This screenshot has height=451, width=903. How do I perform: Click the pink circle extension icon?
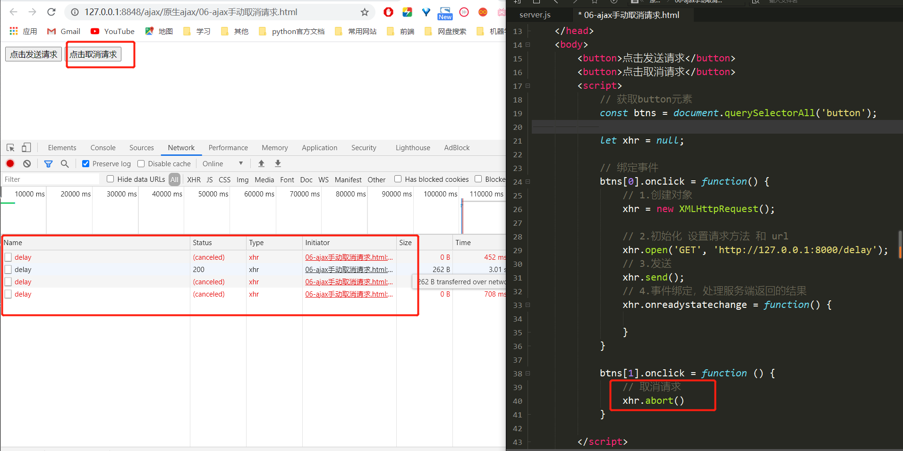click(x=464, y=12)
